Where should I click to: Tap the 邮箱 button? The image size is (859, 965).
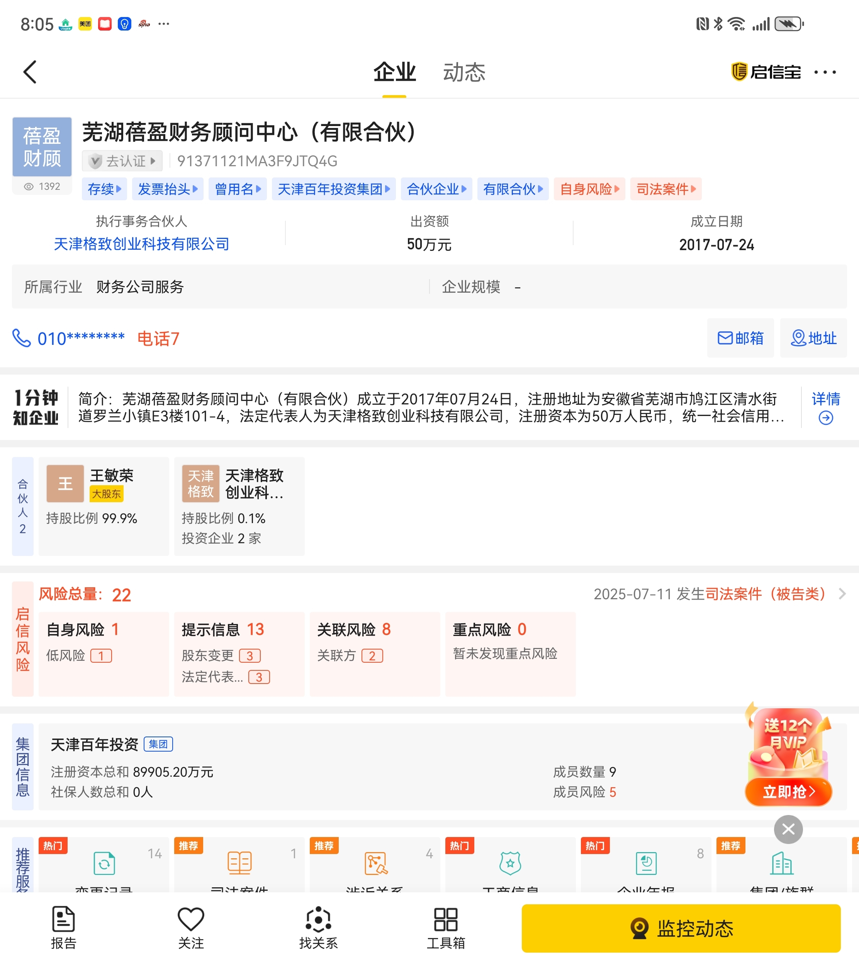[740, 338]
